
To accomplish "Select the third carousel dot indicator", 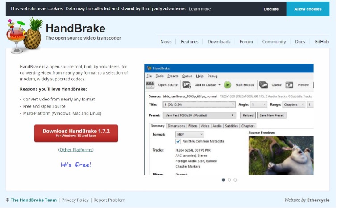I will (x=235, y=180).
